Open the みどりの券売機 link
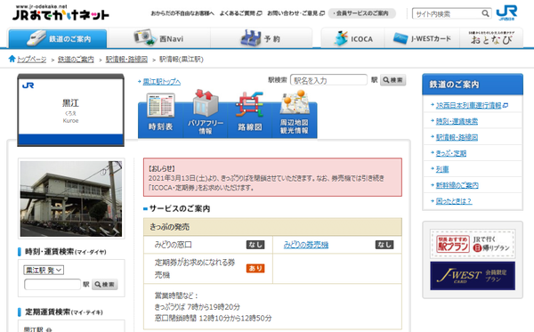534x332 pixels. point(306,245)
